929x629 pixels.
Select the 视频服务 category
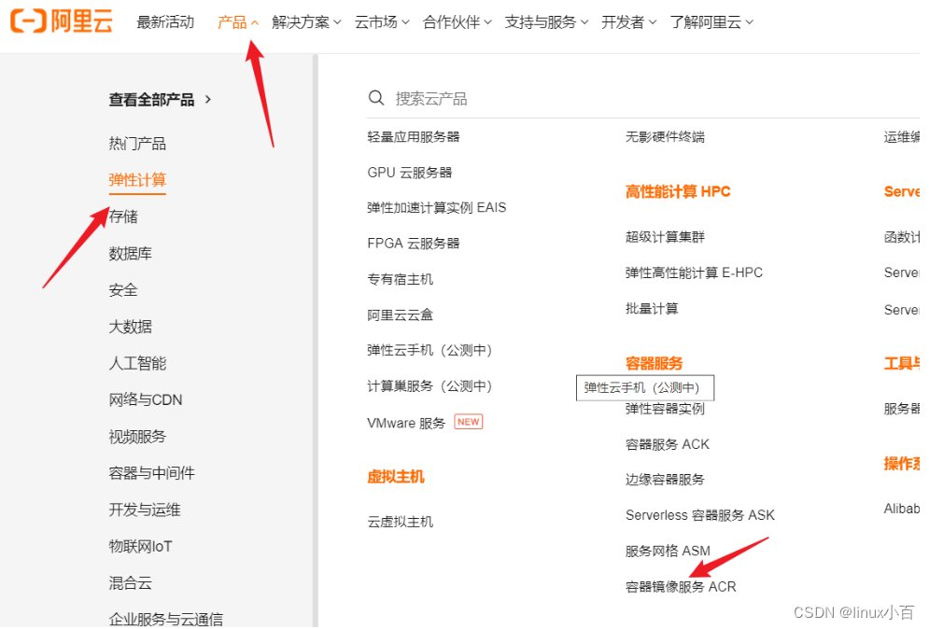point(137,437)
